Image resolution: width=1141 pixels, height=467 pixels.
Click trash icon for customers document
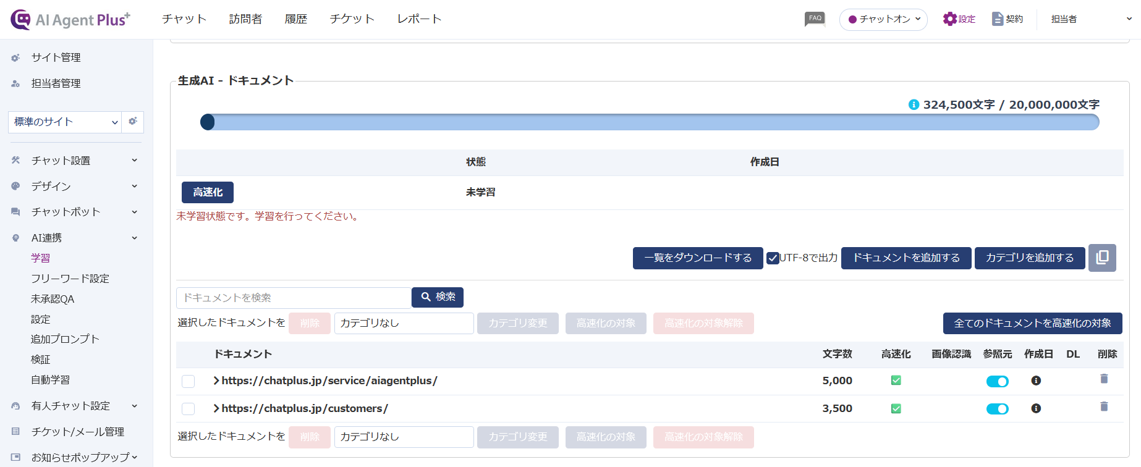click(x=1104, y=406)
